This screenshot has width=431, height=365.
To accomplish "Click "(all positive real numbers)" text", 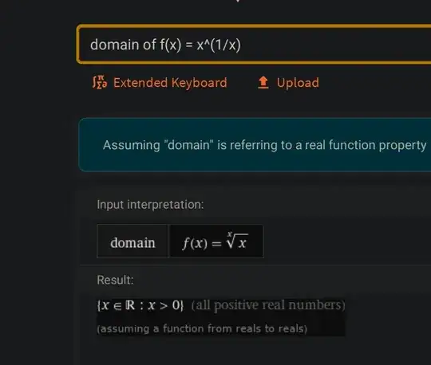I will [268, 305].
